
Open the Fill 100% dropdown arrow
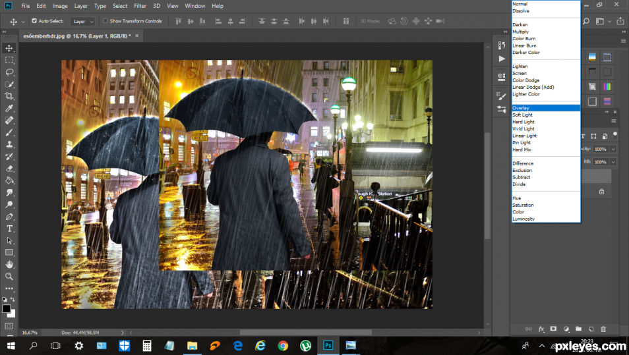613,162
